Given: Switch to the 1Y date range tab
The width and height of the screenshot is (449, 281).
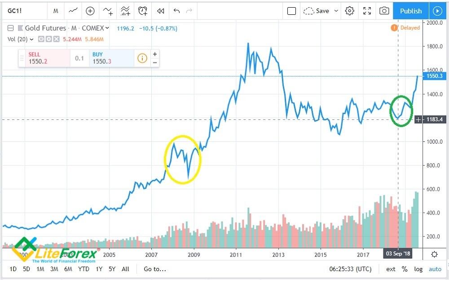Looking at the screenshot, I should point(98,269).
